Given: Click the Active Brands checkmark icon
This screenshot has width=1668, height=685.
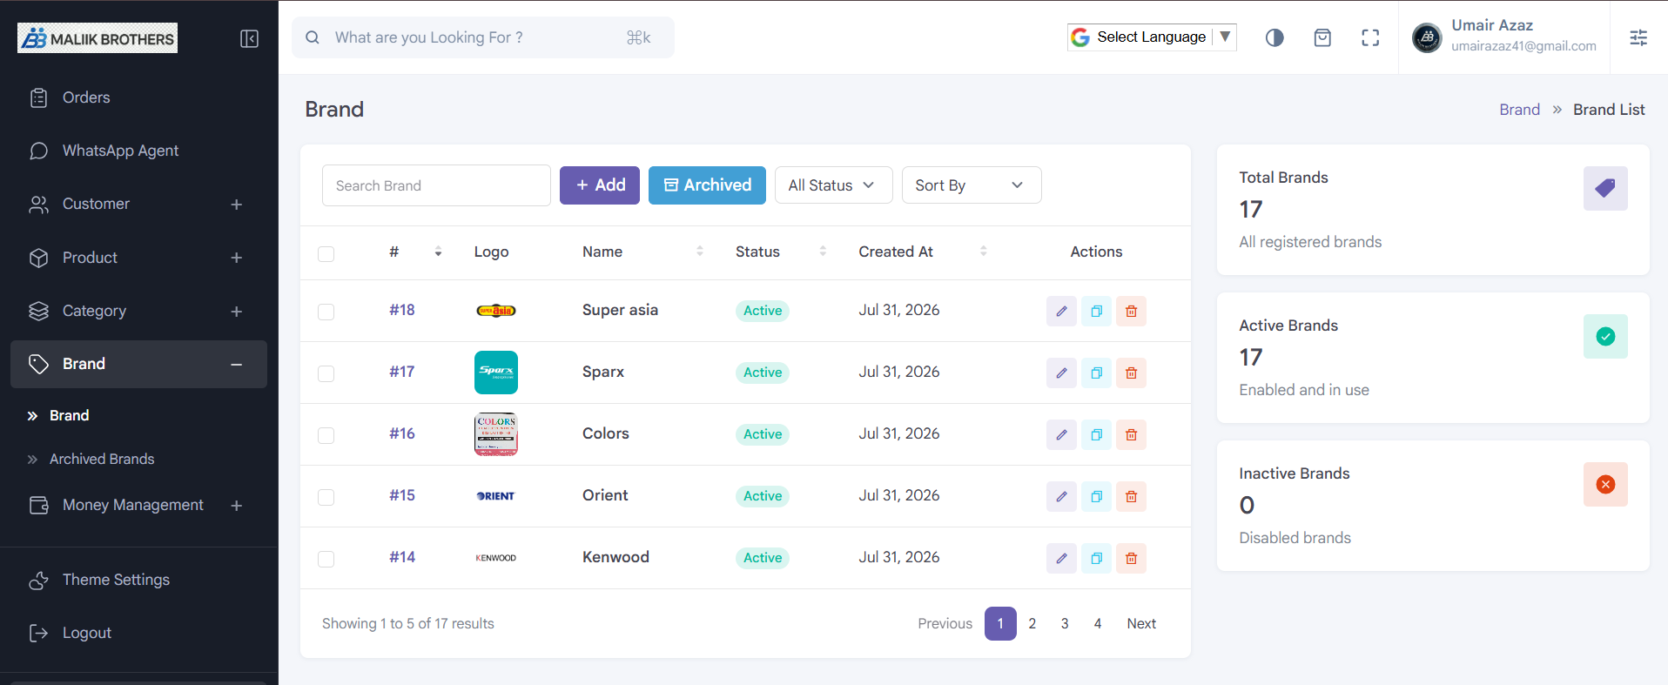Looking at the screenshot, I should pyautogui.click(x=1605, y=336).
